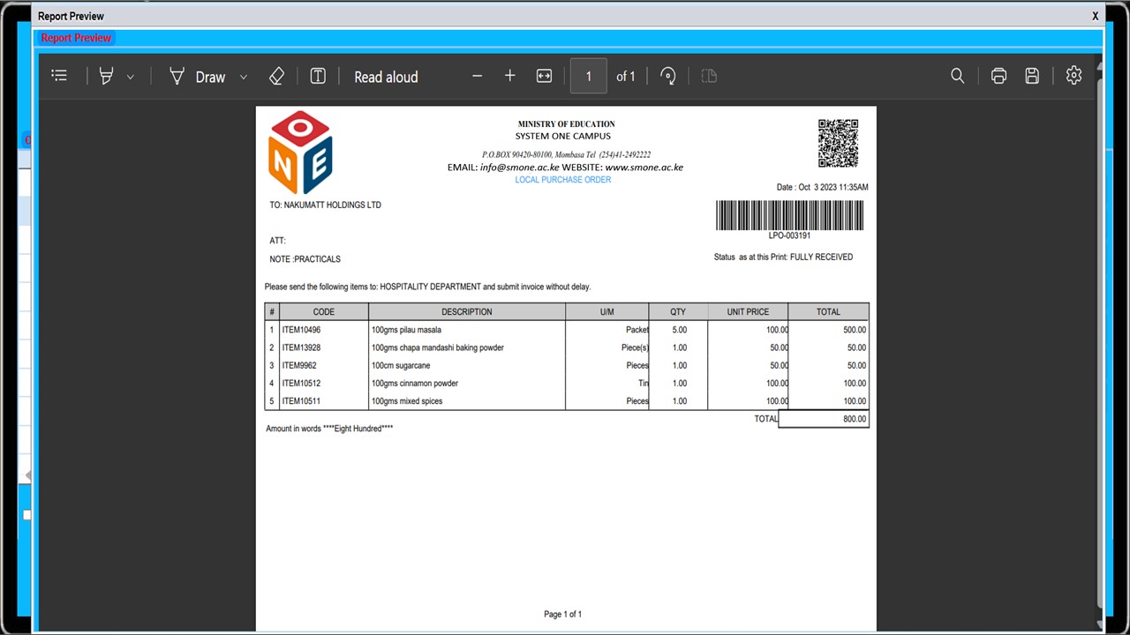This screenshot has height=635, width=1130.
Task: Activate the Draw pen tool
Action: pyautogui.click(x=197, y=77)
